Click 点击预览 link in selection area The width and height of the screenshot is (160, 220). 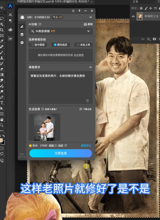point(78,55)
